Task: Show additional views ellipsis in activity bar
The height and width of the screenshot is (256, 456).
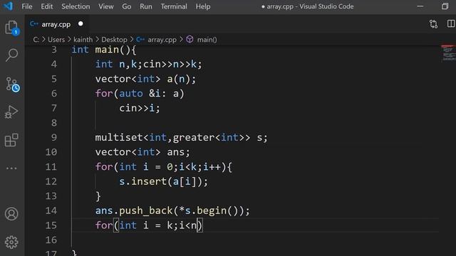Action: coord(11,168)
